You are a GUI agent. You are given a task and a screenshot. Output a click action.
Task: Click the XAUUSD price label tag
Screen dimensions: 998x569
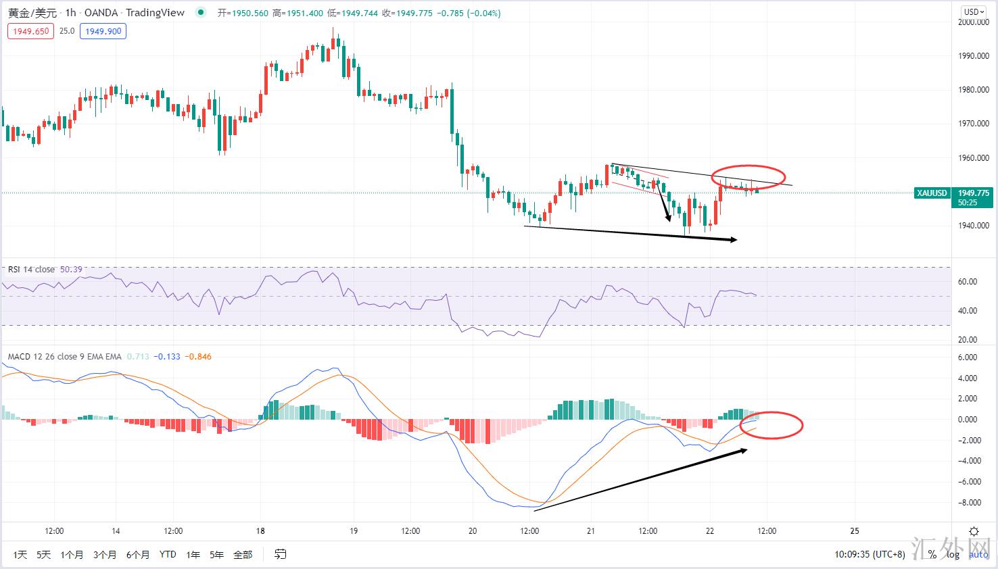932,193
